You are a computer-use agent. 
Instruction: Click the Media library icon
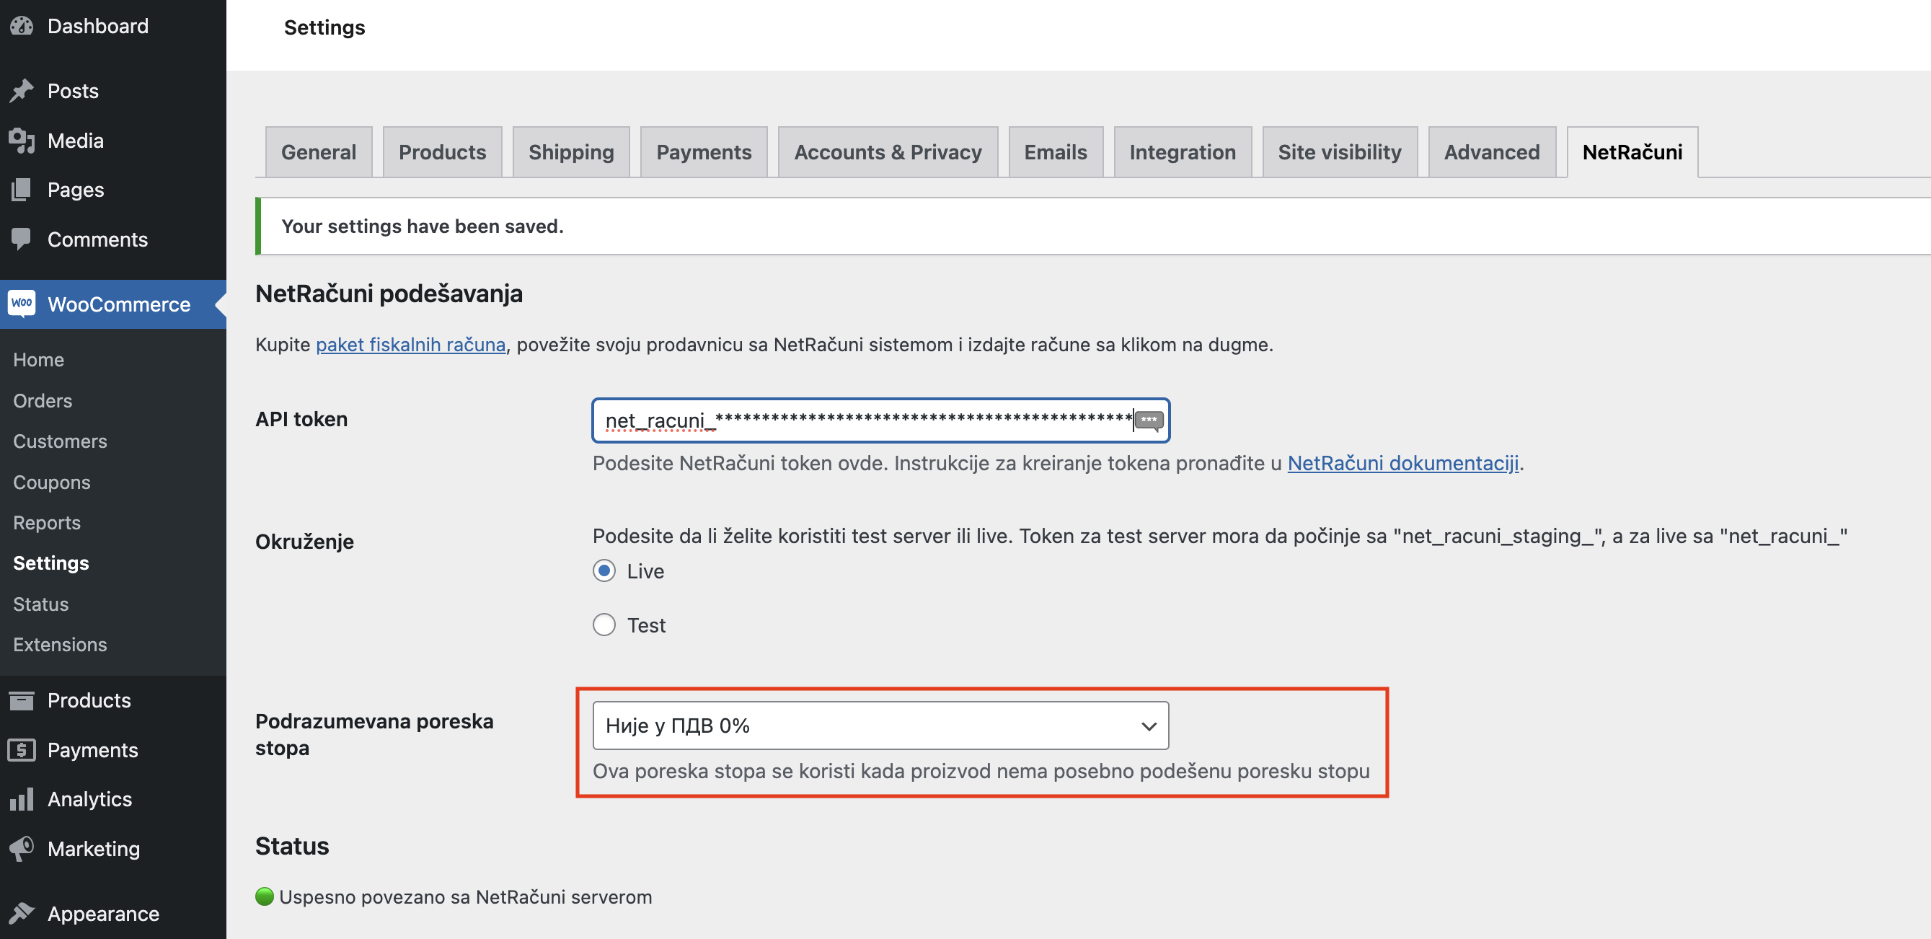click(x=22, y=140)
